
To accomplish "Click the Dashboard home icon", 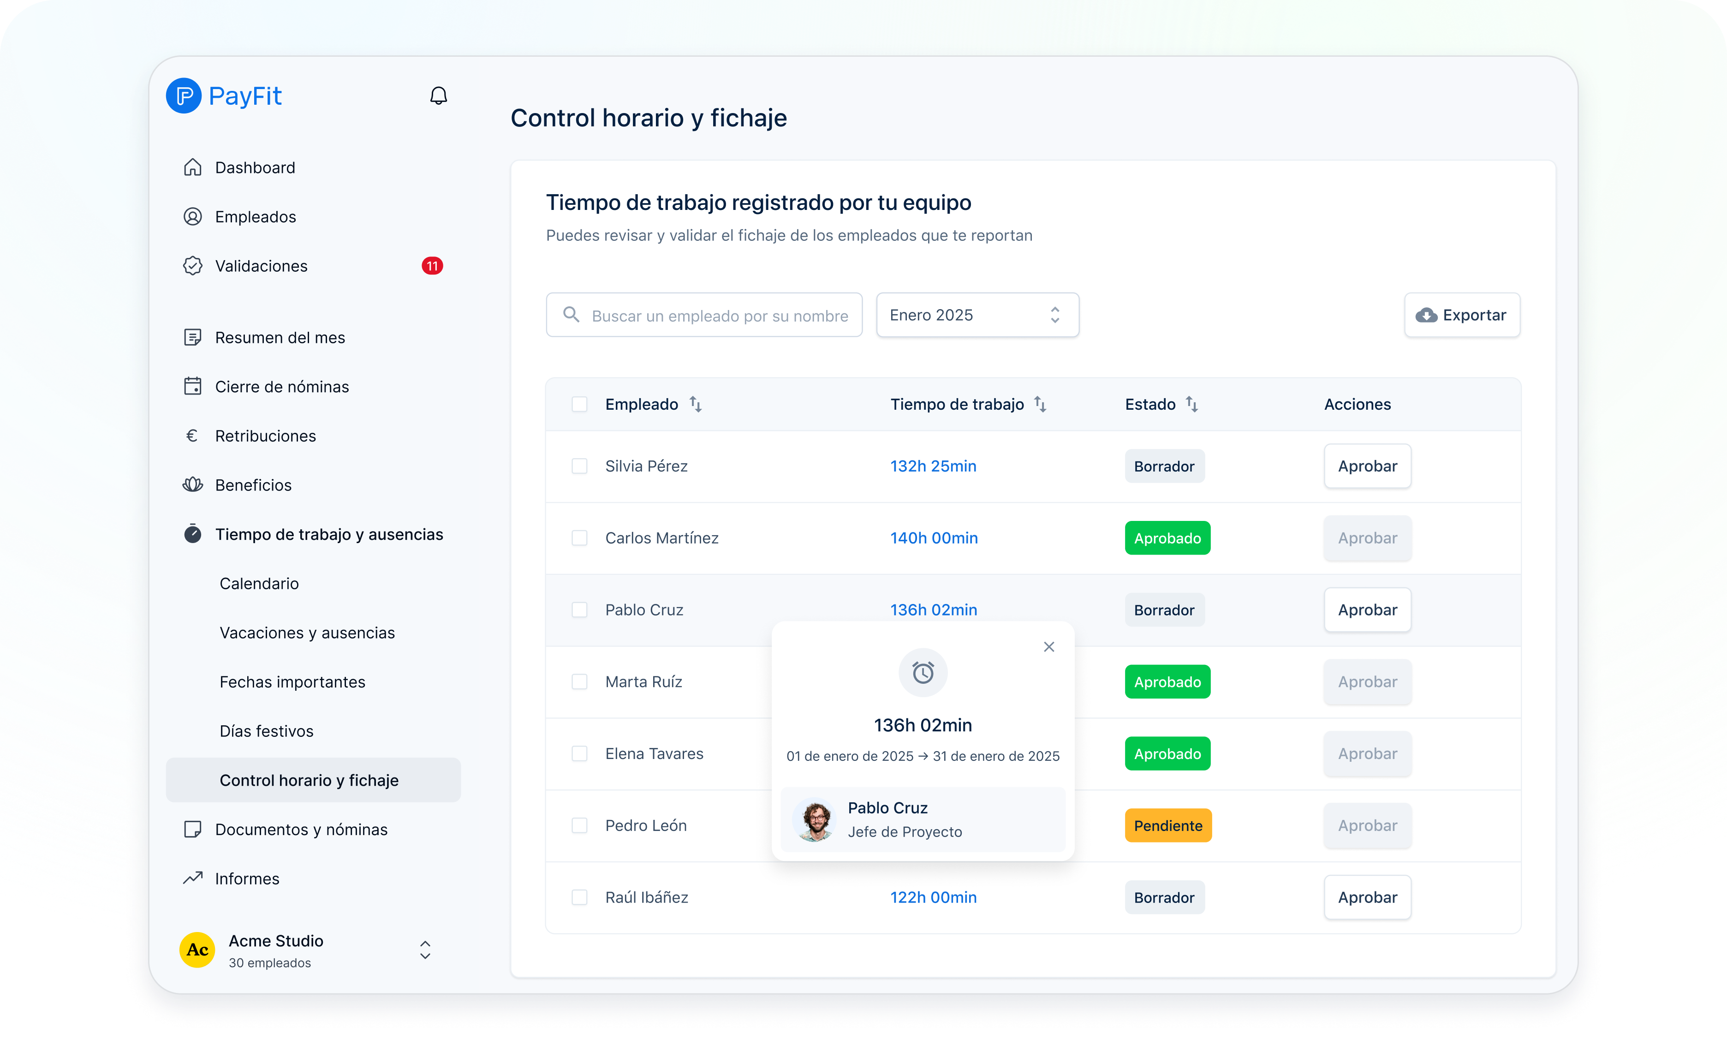I will (193, 167).
